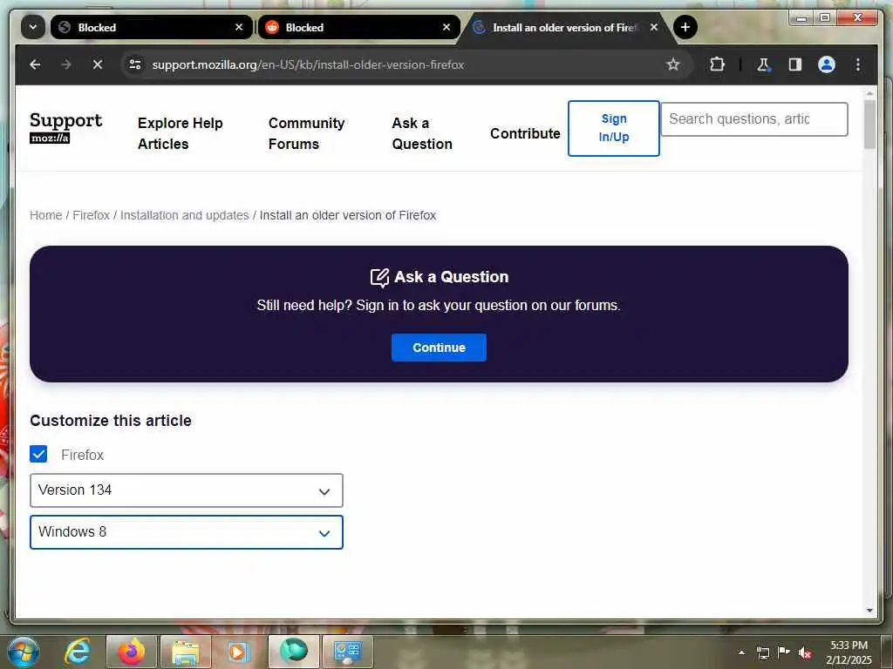
Task: Expand the Version 134 dropdown
Action: click(187, 490)
